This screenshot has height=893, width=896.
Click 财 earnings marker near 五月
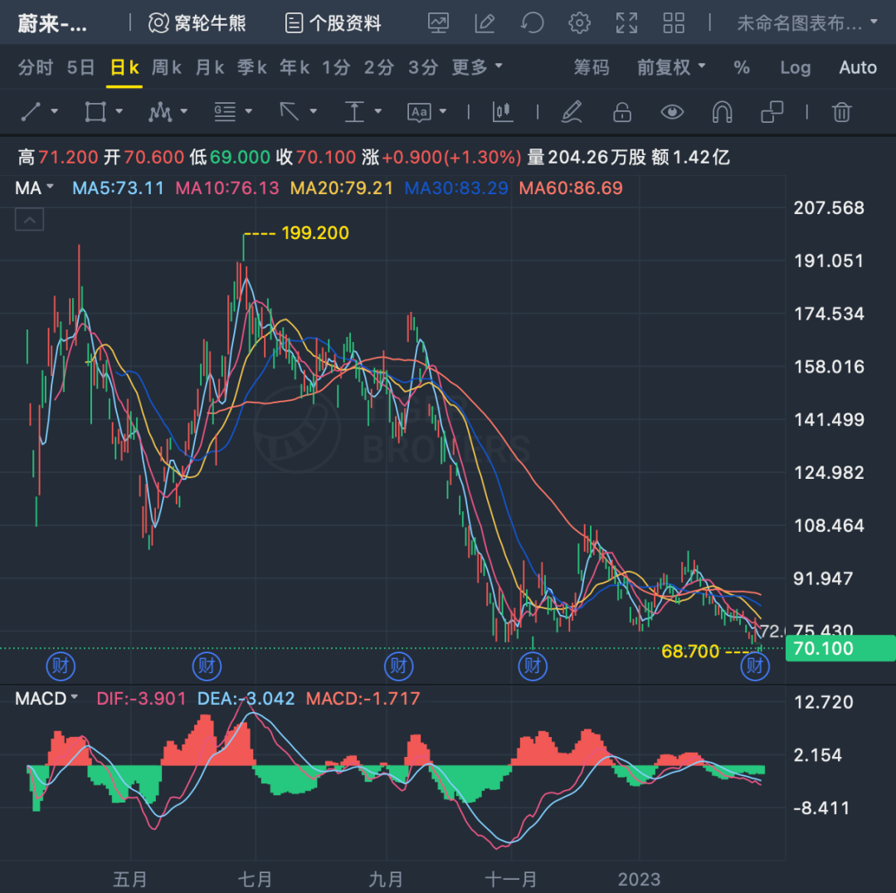[x=61, y=666]
